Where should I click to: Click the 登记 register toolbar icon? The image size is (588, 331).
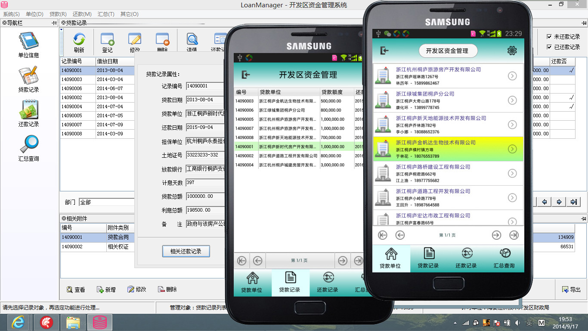click(x=107, y=43)
